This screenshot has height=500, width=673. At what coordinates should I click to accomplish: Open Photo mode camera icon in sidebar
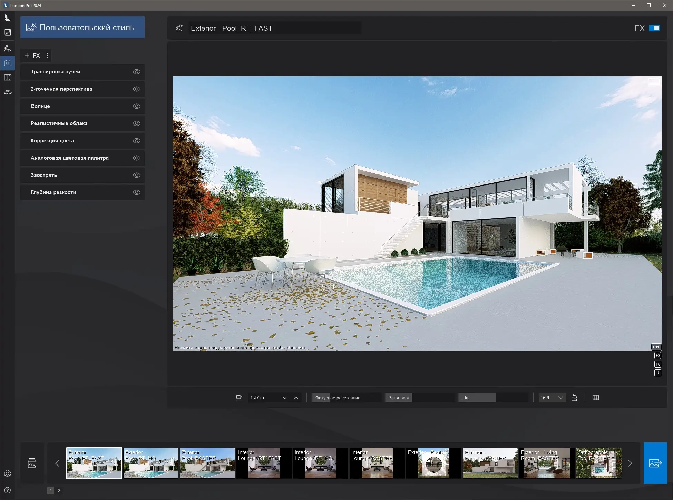[x=8, y=63]
